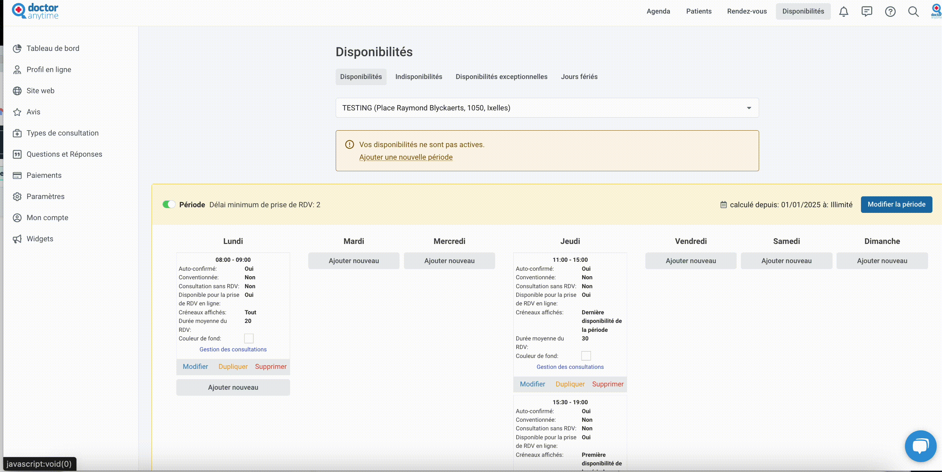Click the Lundi slot background color swatch
This screenshot has width=942, height=472.
tap(249, 338)
